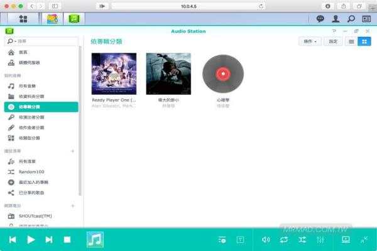Screen dimensions: 377x251
Task: Open DSM search magnifier icon
Action: click(x=351, y=19)
